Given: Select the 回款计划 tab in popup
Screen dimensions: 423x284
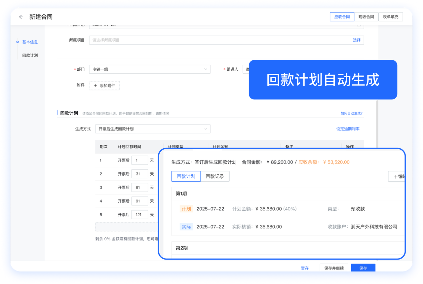Looking at the screenshot, I should 186,176.
